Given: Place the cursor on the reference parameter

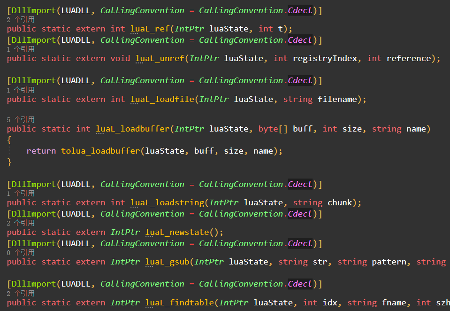Looking at the screenshot, I should coord(409,59).
